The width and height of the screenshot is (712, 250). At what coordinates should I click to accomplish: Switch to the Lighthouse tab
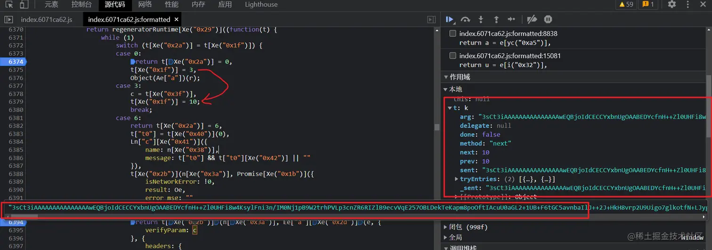[261, 5]
